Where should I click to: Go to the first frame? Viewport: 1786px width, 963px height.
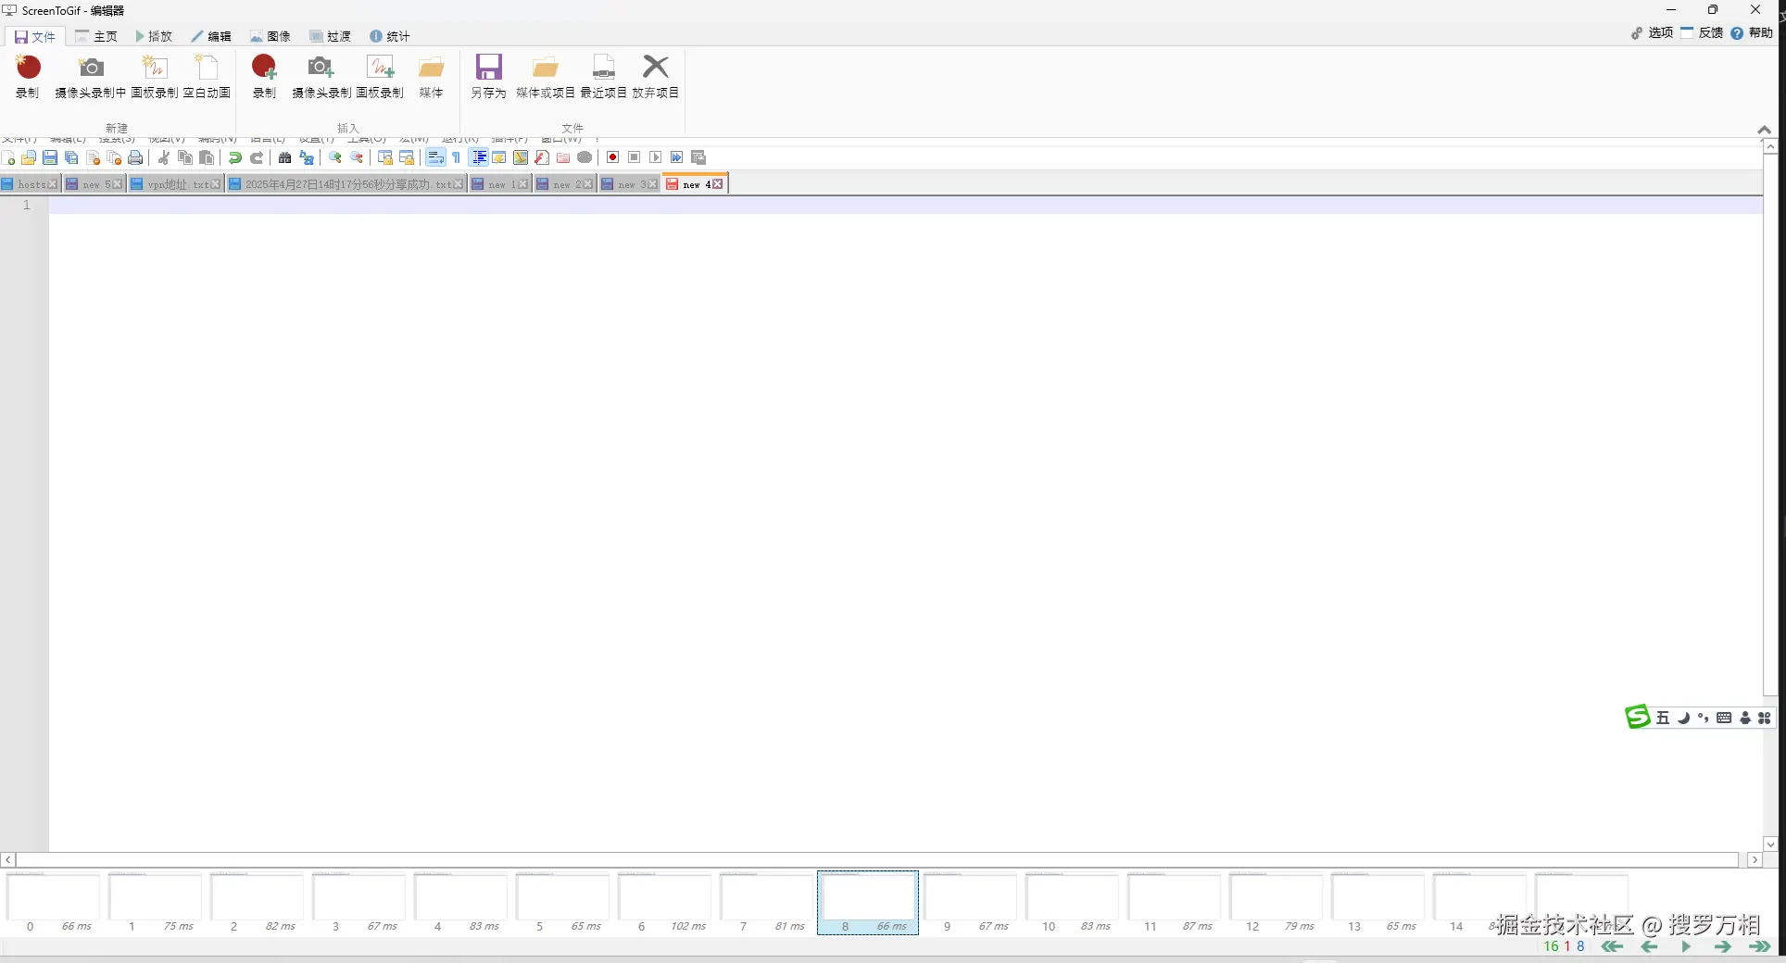coord(1612,946)
